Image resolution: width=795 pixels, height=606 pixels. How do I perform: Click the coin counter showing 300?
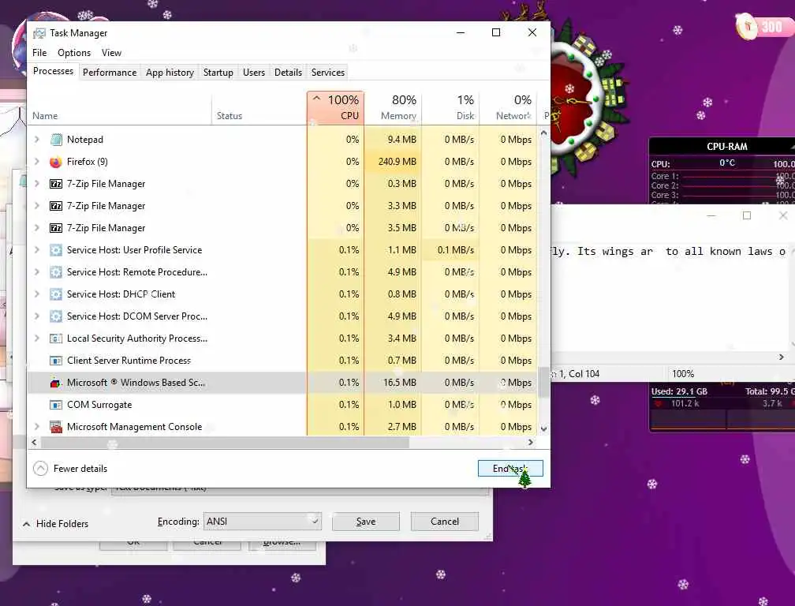[763, 26]
